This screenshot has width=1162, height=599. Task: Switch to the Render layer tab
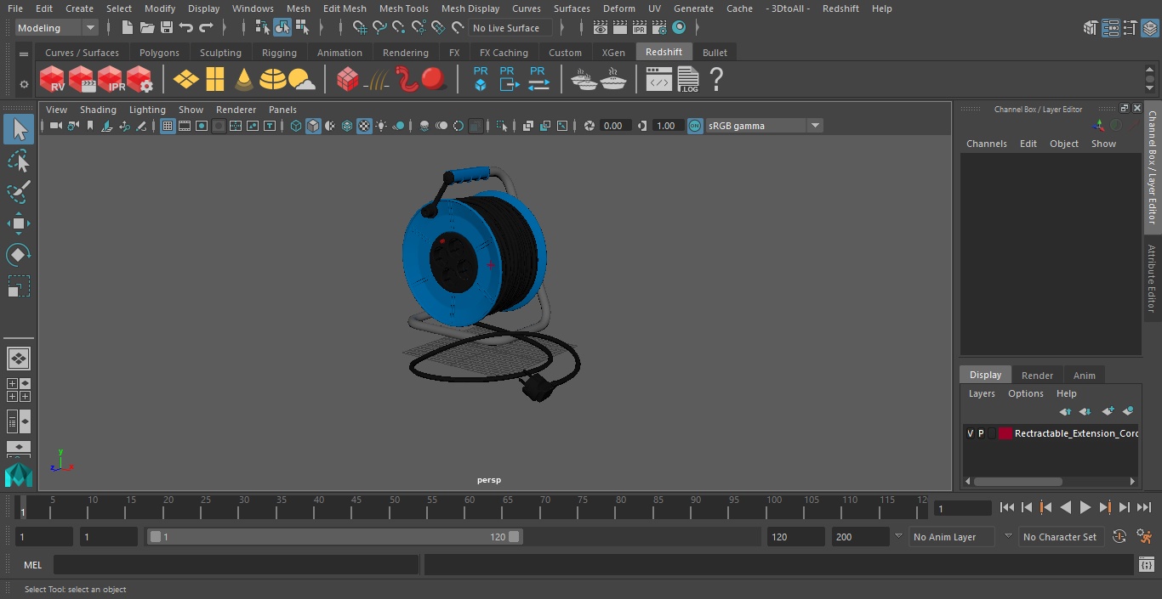click(x=1037, y=376)
